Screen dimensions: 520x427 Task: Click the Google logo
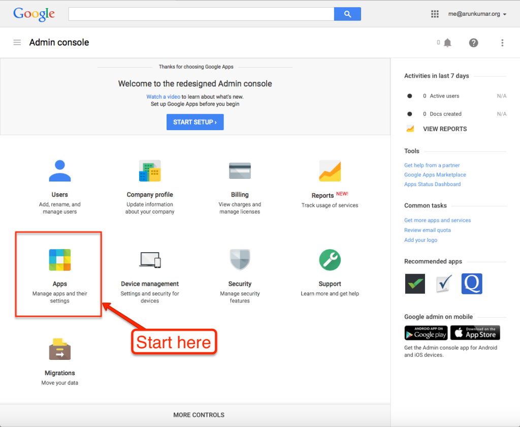tap(34, 14)
